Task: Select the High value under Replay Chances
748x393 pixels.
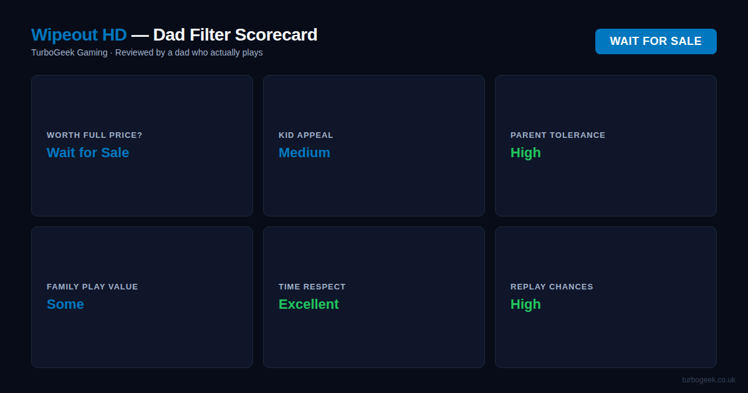Action: pos(525,304)
